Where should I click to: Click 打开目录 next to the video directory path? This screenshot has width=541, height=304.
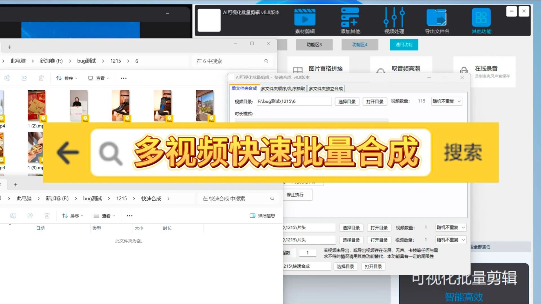coord(375,101)
